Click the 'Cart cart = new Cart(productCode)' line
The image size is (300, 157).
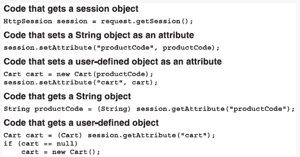(x=78, y=74)
